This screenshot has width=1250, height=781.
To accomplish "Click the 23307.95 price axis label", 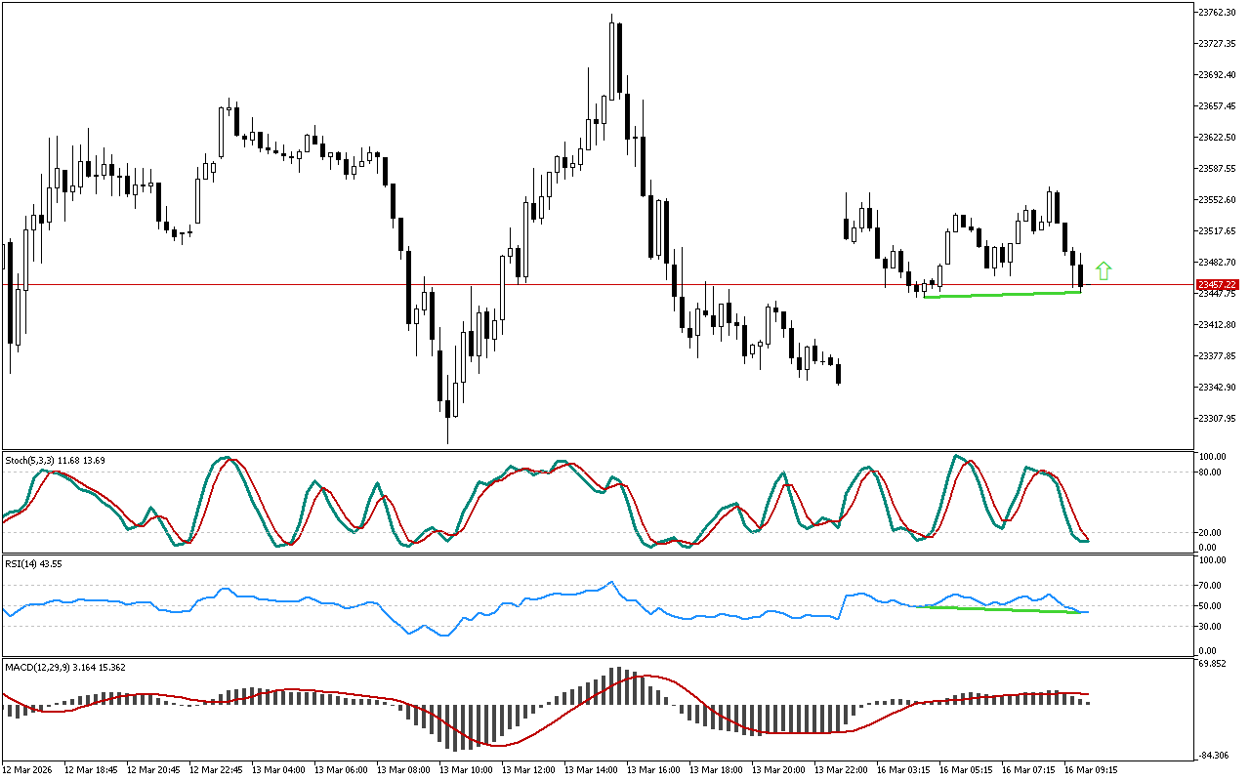I will tap(1217, 419).
